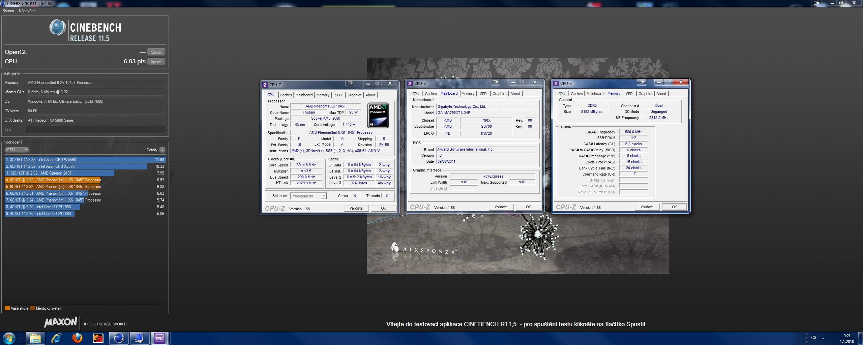This screenshot has width=863, height=345.
Task: Click the monitor icon in taskbar
Action: (x=139, y=338)
